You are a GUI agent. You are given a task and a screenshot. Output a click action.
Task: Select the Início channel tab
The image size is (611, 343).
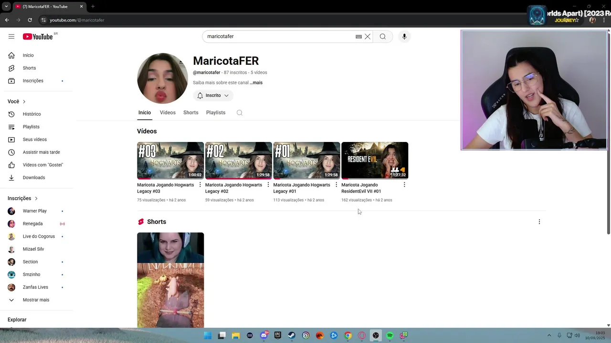coord(145,112)
